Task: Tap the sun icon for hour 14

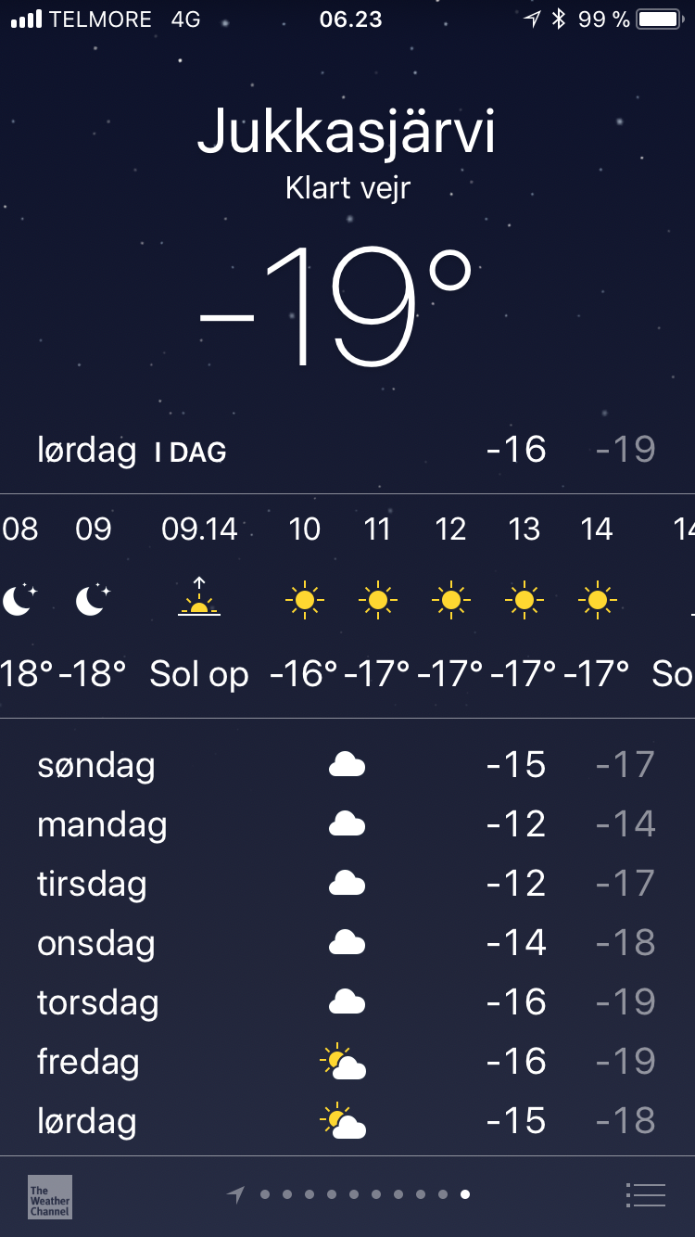Action: [597, 601]
